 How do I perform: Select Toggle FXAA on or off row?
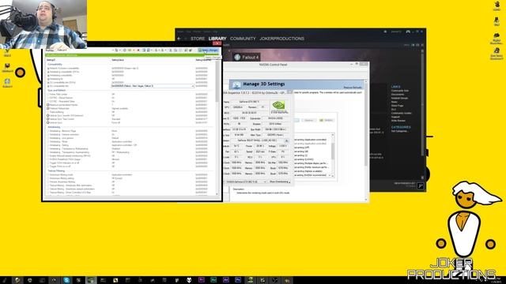click(x=129, y=166)
